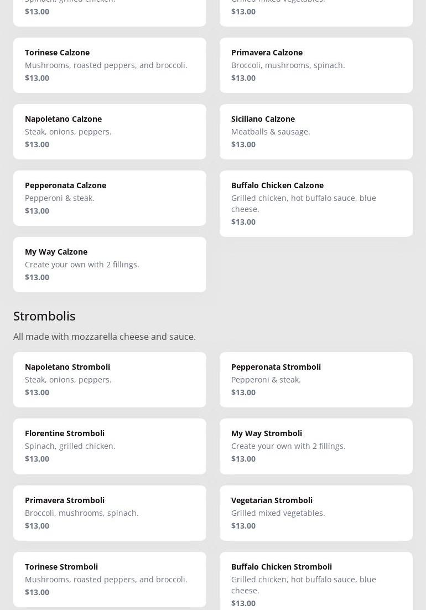Click the Torinese Calzone $13.00 price

37,78
